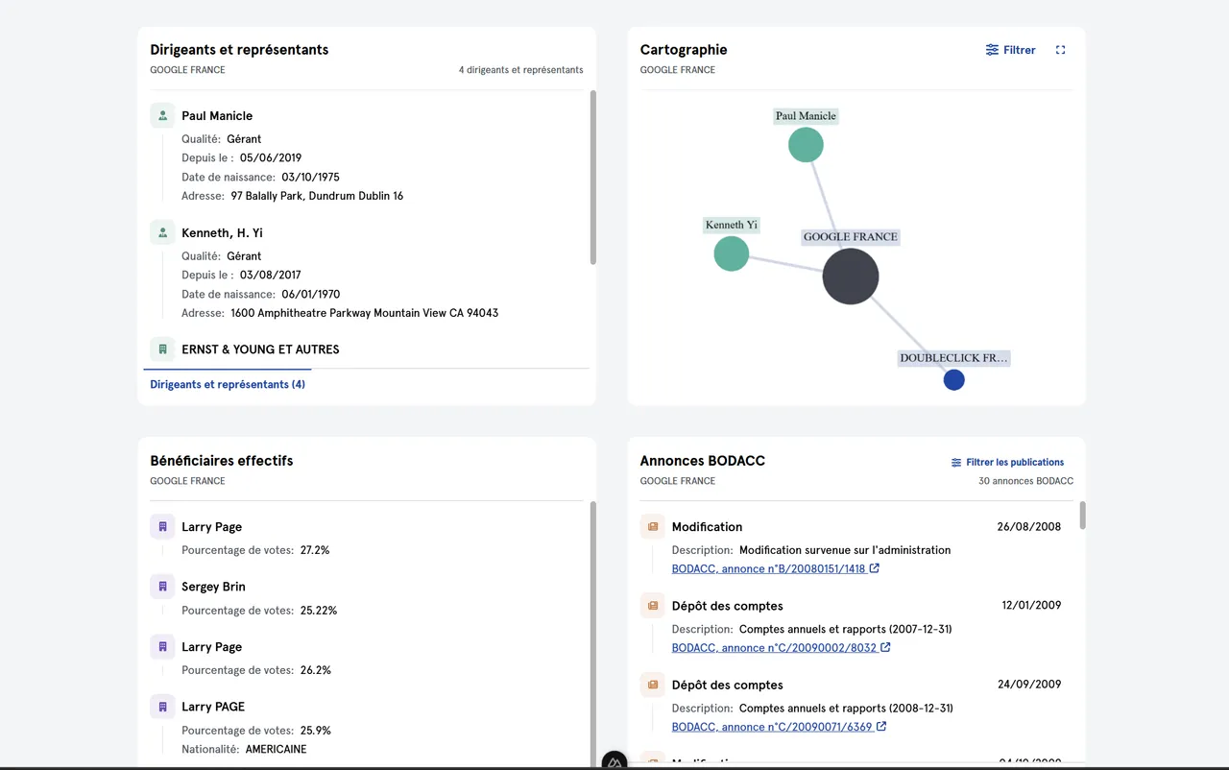
Task: Click the date 24/09/2009
Action: tap(1029, 685)
